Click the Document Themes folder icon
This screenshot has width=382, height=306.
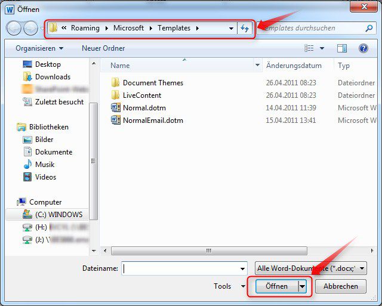pyautogui.click(x=115, y=83)
